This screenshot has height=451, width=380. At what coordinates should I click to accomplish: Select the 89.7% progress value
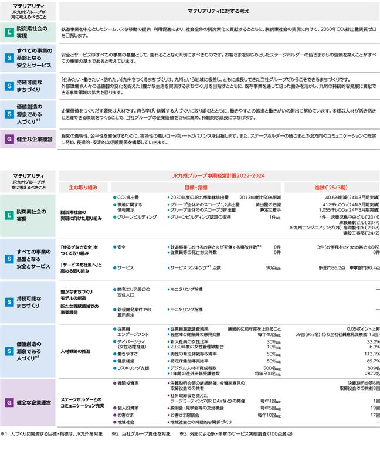point(373,361)
